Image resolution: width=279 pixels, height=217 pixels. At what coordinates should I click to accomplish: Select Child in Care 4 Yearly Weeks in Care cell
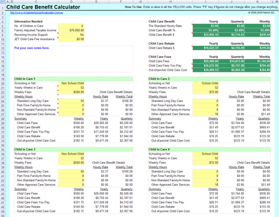(206, 158)
